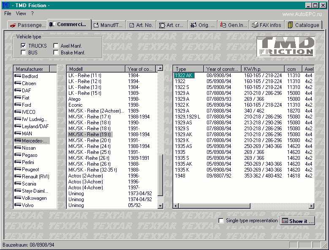
Task: Switch to the FAX infos tab
Action: tap(266, 25)
